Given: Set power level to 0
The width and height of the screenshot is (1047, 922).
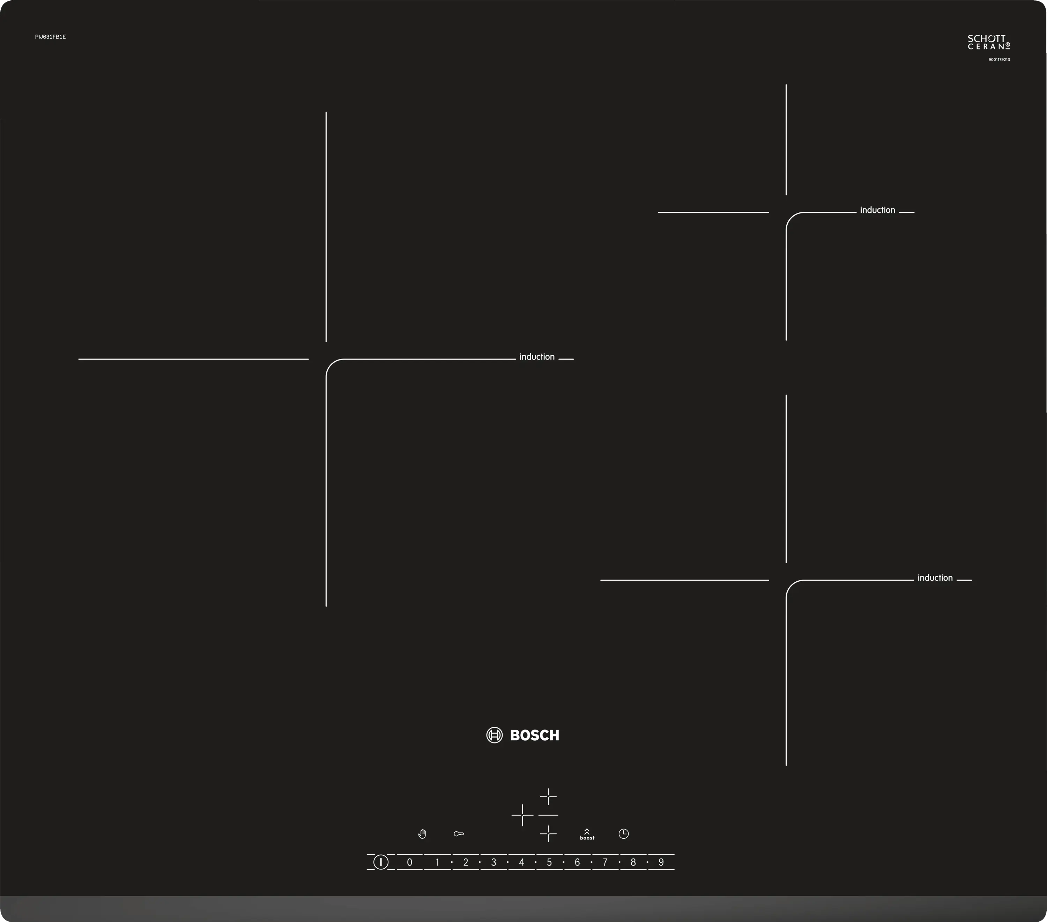Looking at the screenshot, I should [x=409, y=862].
